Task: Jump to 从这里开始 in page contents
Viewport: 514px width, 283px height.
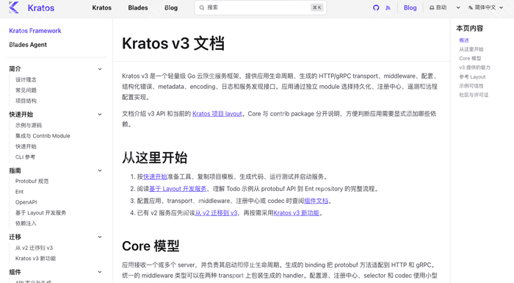Action: tap(471, 49)
